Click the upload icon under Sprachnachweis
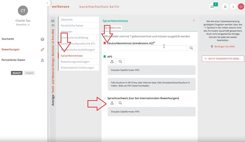The height and width of the screenshot is (142, 245). (x=112, y=103)
